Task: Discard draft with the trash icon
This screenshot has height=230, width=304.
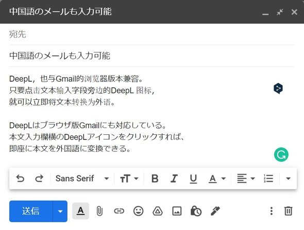Action: (x=288, y=211)
